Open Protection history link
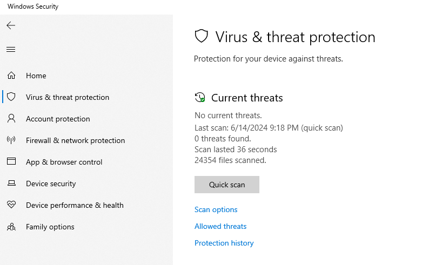The width and height of the screenshot is (435, 265). point(224,243)
